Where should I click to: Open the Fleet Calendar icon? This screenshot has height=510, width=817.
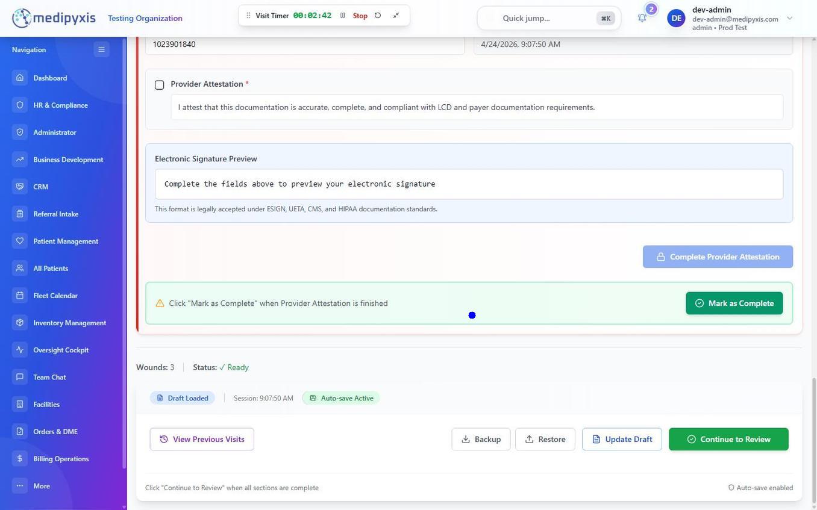(x=20, y=296)
